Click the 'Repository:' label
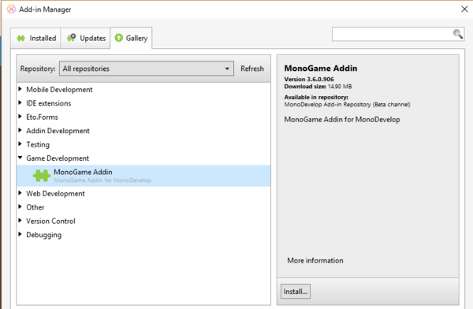This screenshot has width=473, height=309. pos(38,69)
